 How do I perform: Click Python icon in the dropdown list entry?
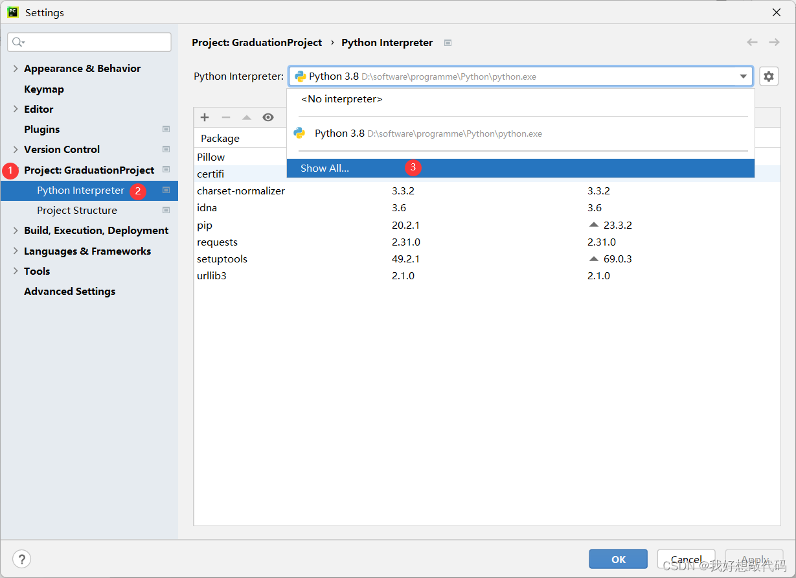coord(299,133)
